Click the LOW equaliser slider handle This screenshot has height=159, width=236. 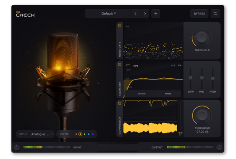pyautogui.click(x=190, y=78)
